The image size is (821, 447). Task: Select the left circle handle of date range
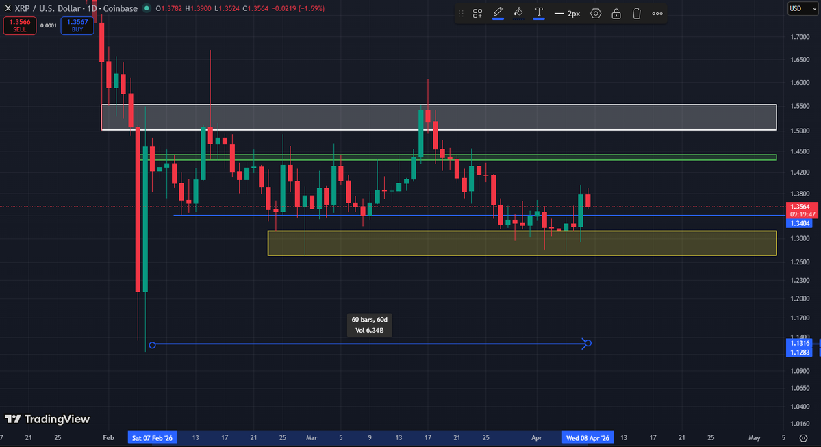click(x=153, y=345)
